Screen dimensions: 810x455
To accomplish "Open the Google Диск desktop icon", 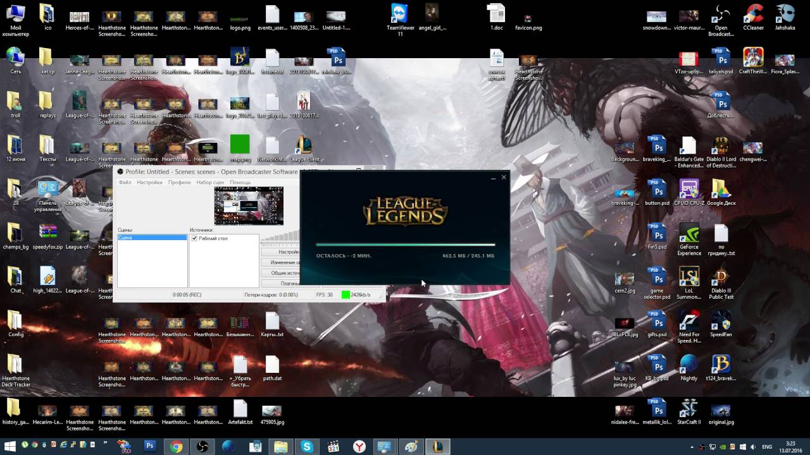I will (721, 192).
